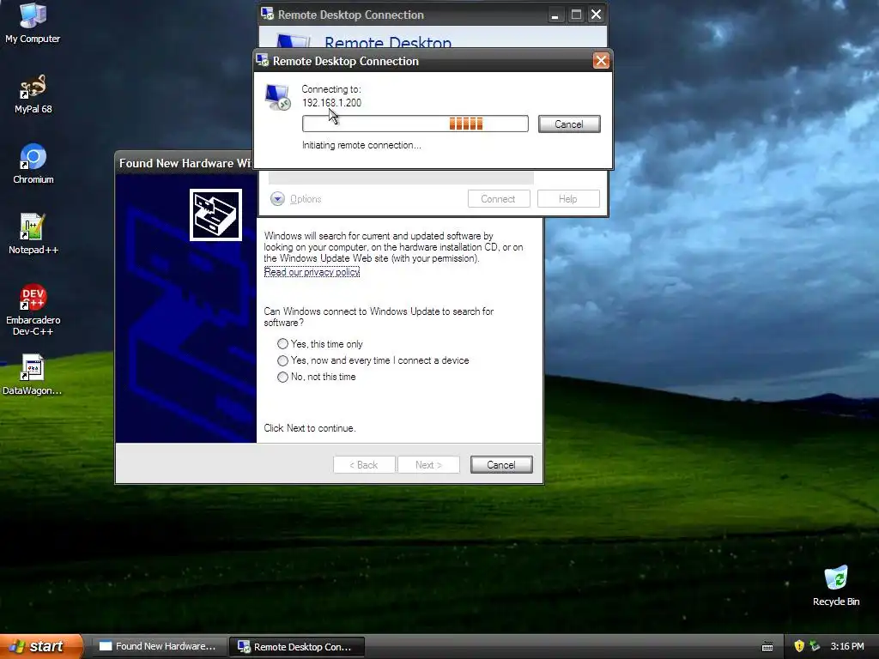879x659 pixels.
Task: Open the Chromium desktop shortcut
Action: tap(33, 164)
